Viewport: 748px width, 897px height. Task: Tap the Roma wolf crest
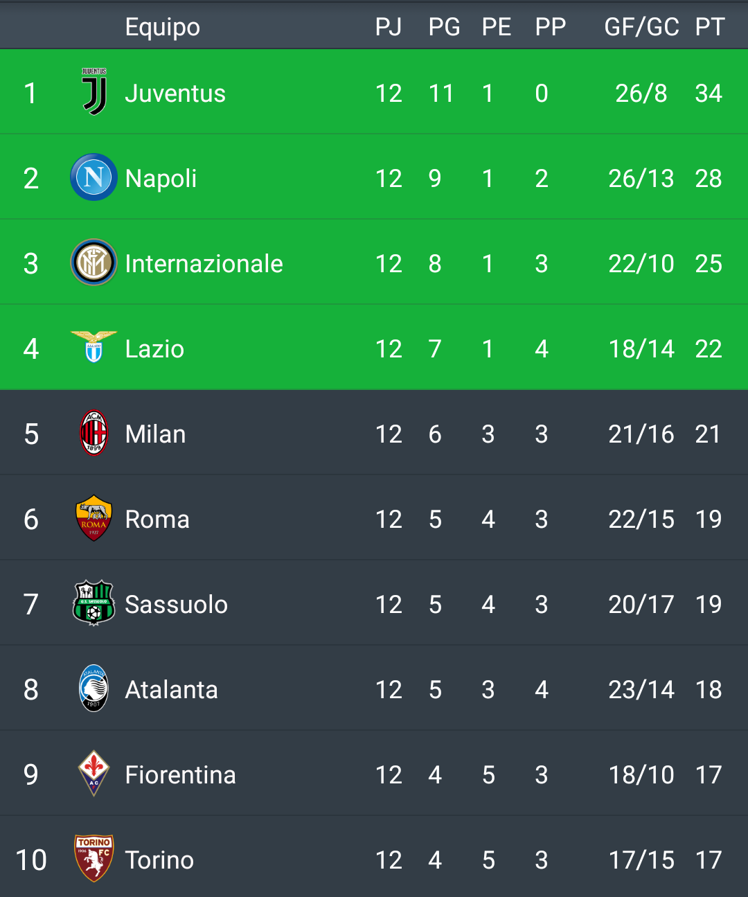coord(93,518)
